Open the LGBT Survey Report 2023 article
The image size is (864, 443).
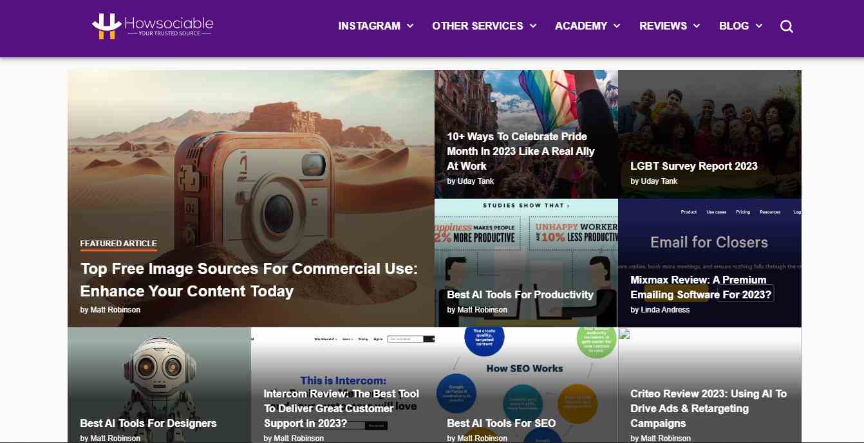pos(694,166)
